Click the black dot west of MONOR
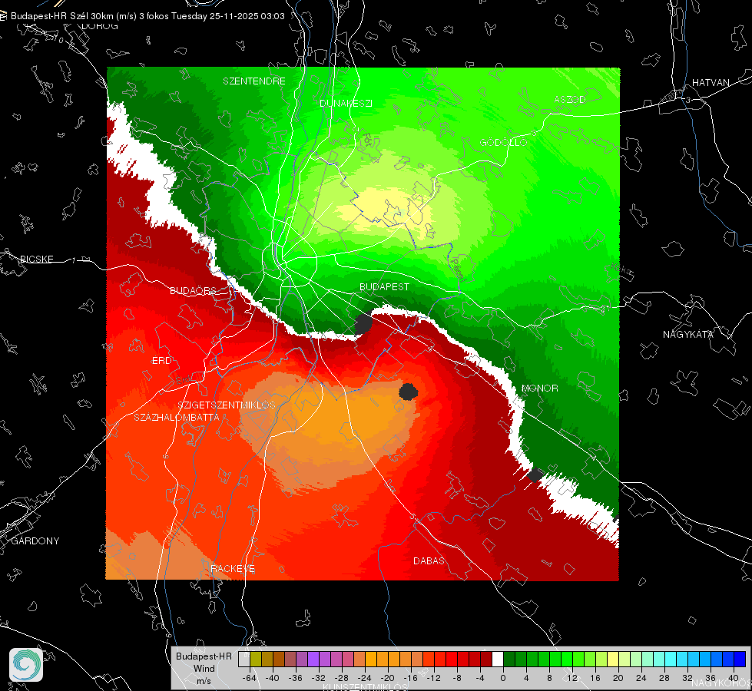Screen dimensions: 752x691 click(408, 392)
